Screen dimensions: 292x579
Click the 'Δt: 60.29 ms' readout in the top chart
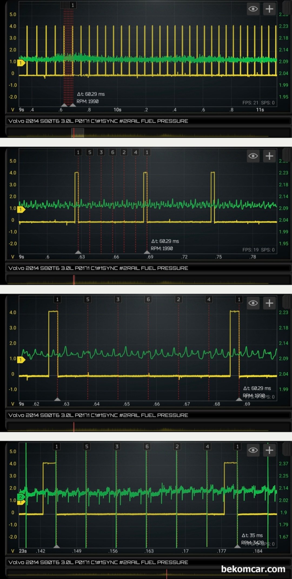pos(91,94)
